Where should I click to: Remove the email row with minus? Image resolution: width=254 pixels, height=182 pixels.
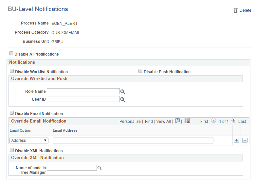(x=245, y=140)
